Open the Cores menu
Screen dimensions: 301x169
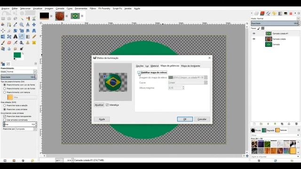click(x=70, y=8)
